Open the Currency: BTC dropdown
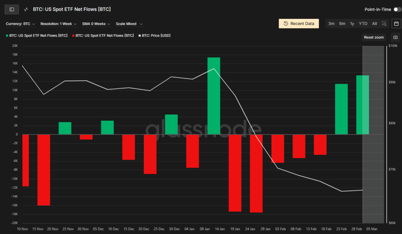 click(x=20, y=24)
